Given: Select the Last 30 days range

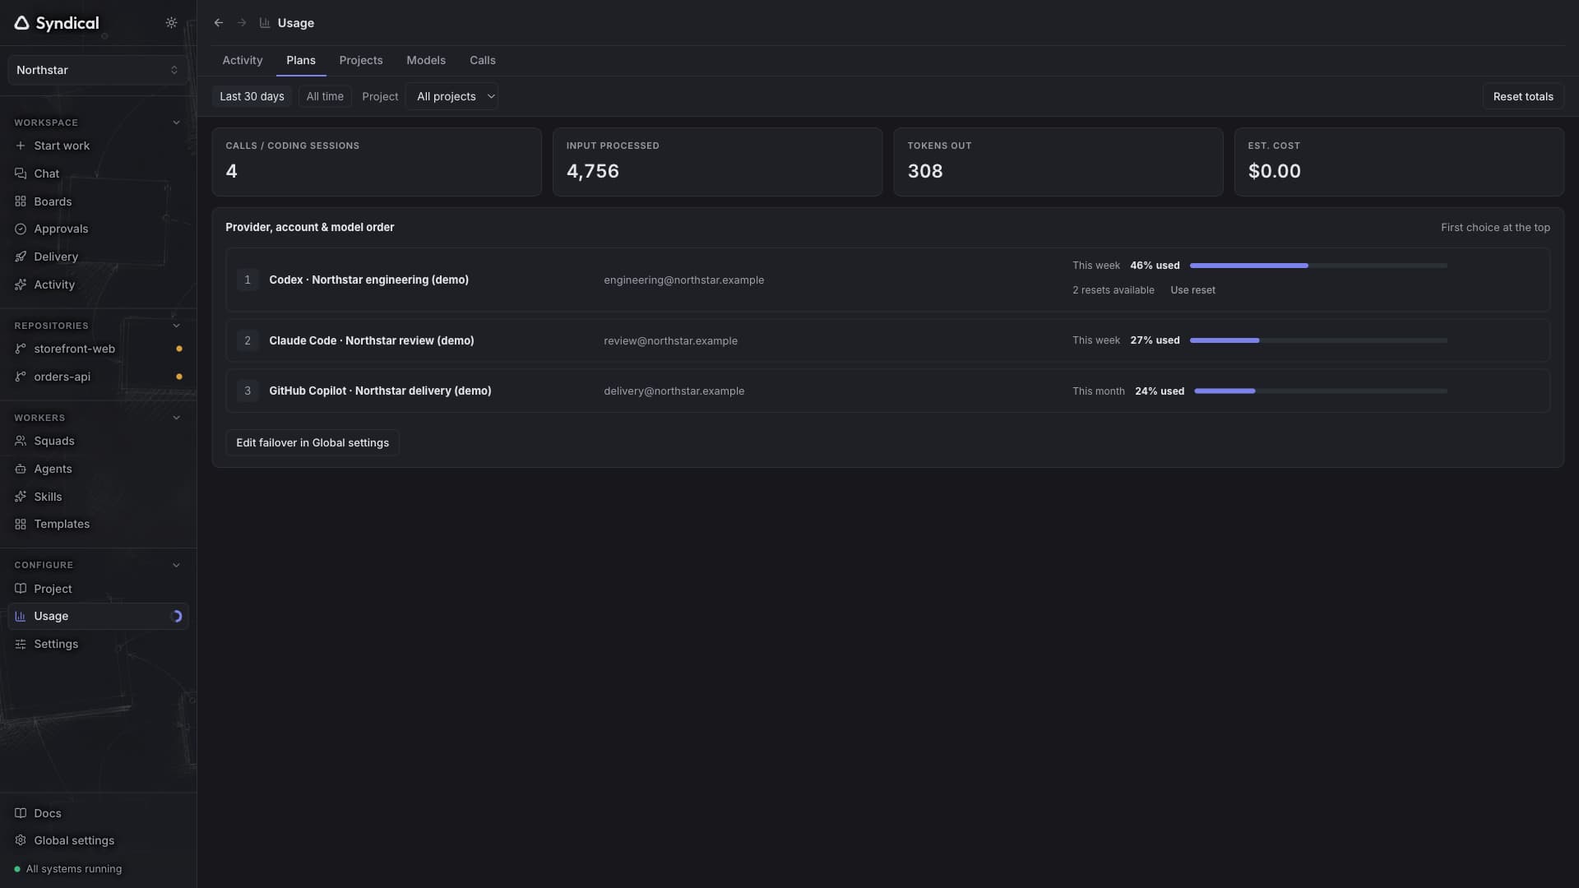Looking at the screenshot, I should 252,96.
